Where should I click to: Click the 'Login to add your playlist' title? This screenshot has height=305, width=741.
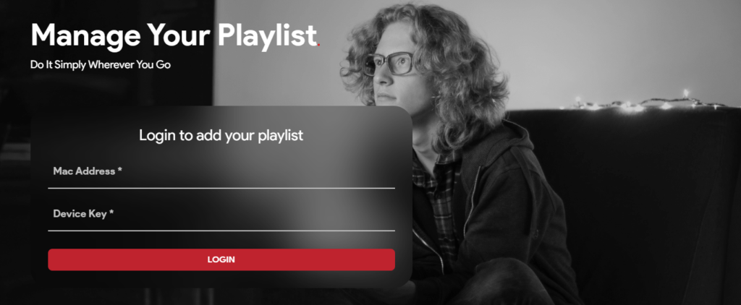point(221,135)
